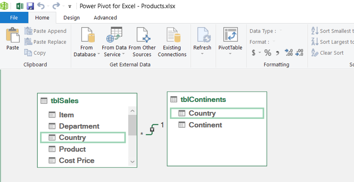Click the PivotTable icon
Viewport: 354px width, 182px height.
click(x=230, y=34)
